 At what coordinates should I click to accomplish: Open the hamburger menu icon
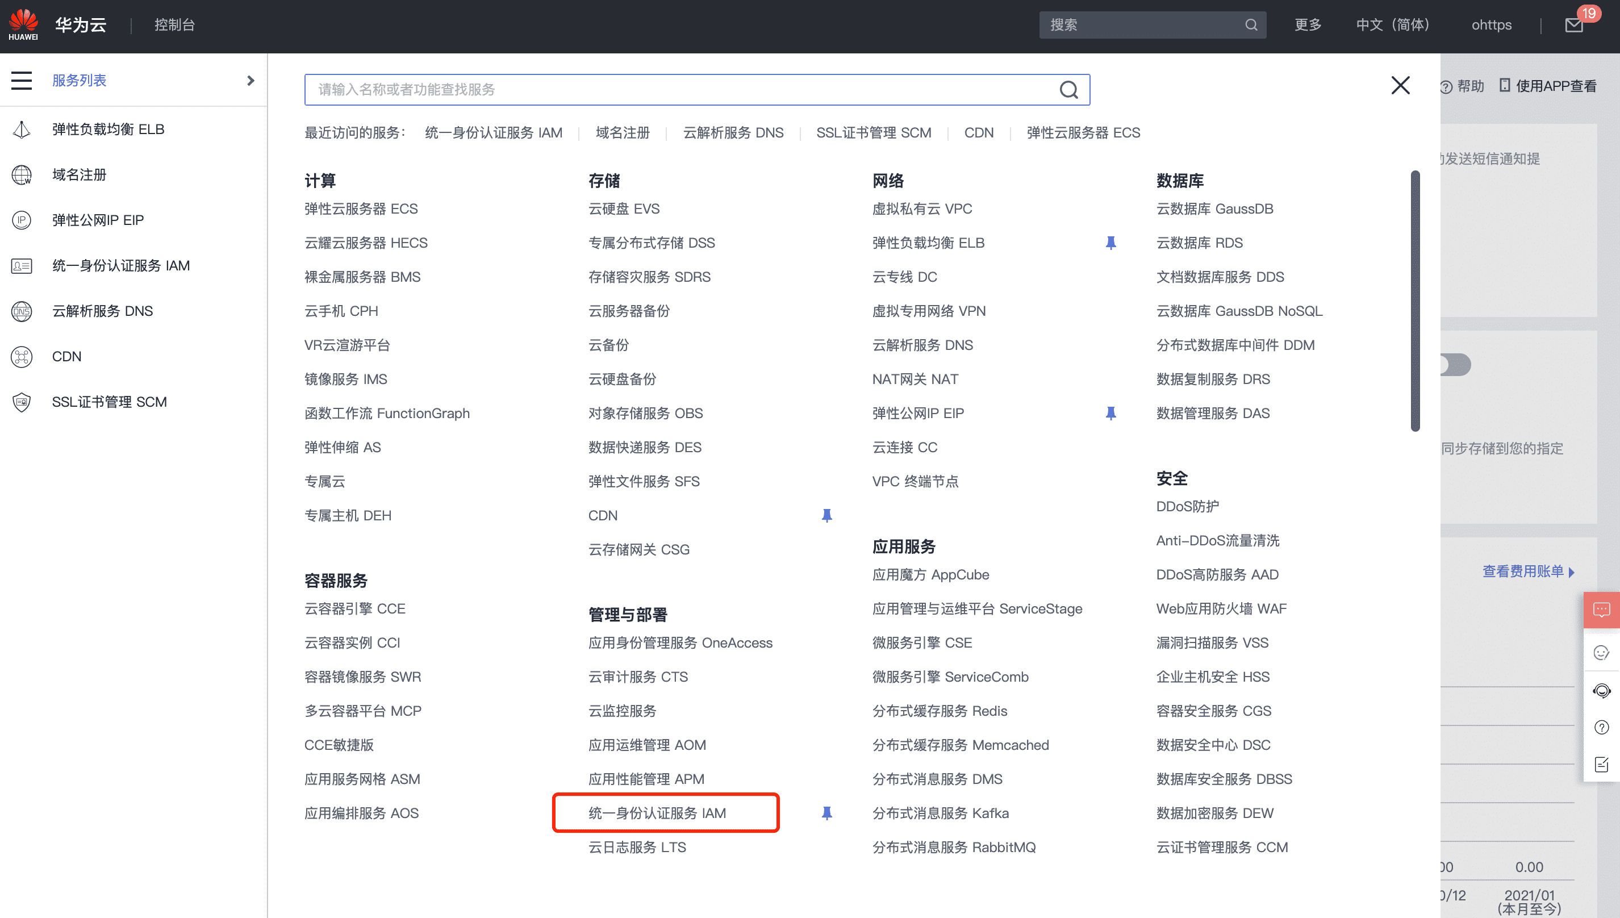coord(22,81)
